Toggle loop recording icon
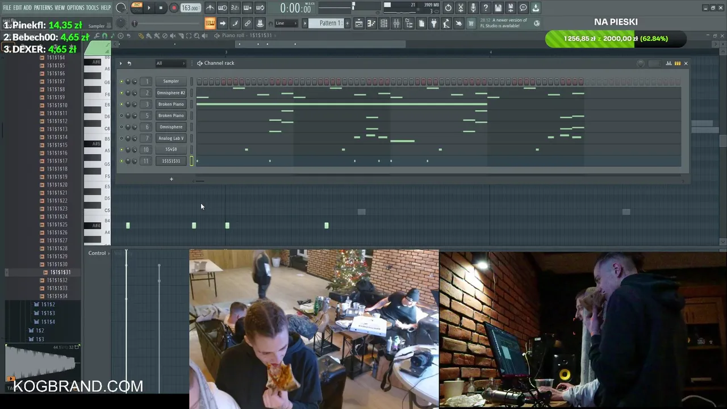 pyautogui.click(x=260, y=8)
